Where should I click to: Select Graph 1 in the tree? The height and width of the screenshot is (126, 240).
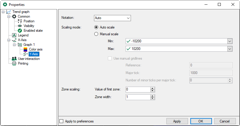point(30,45)
